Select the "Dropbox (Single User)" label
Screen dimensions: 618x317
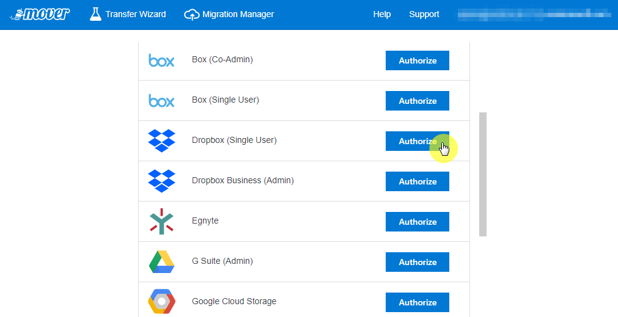coord(234,140)
